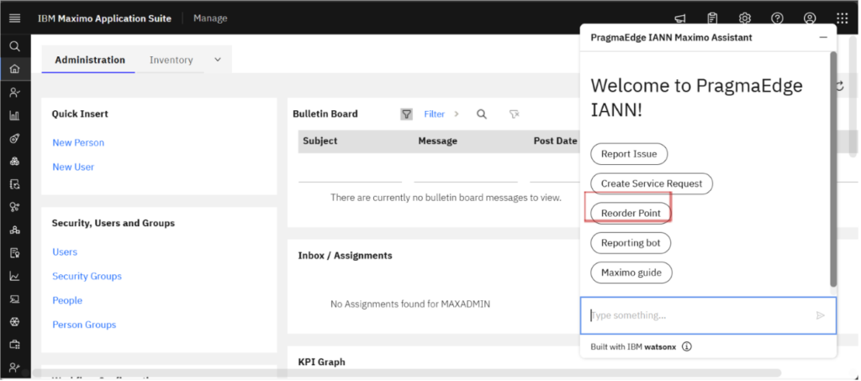Expand the chevron next to Filter
The width and height of the screenshot is (861, 381).
point(457,114)
